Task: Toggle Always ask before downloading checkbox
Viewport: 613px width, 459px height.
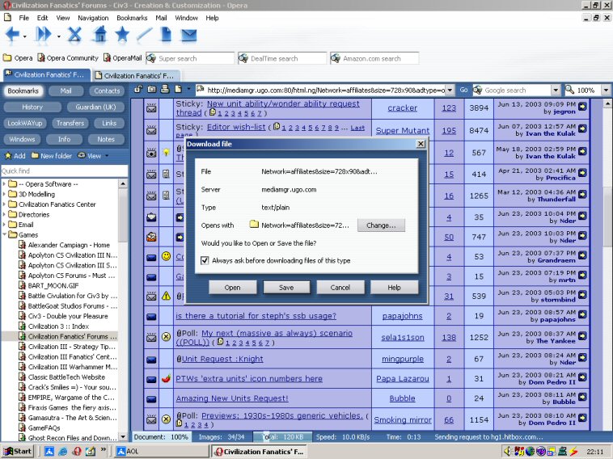Action: click(205, 260)
